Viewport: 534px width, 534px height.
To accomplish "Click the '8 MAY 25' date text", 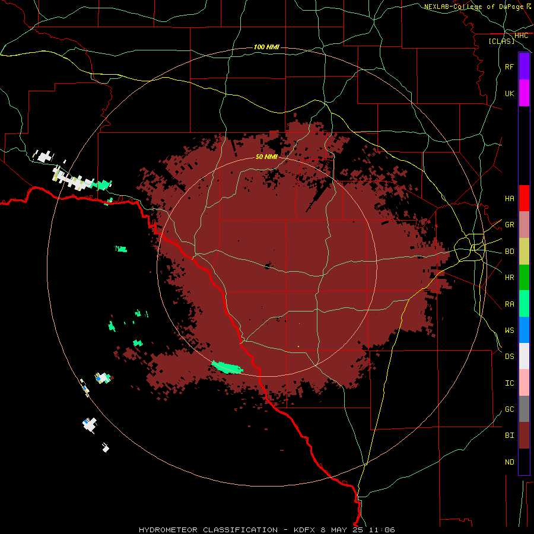I will tap(342, 530).
